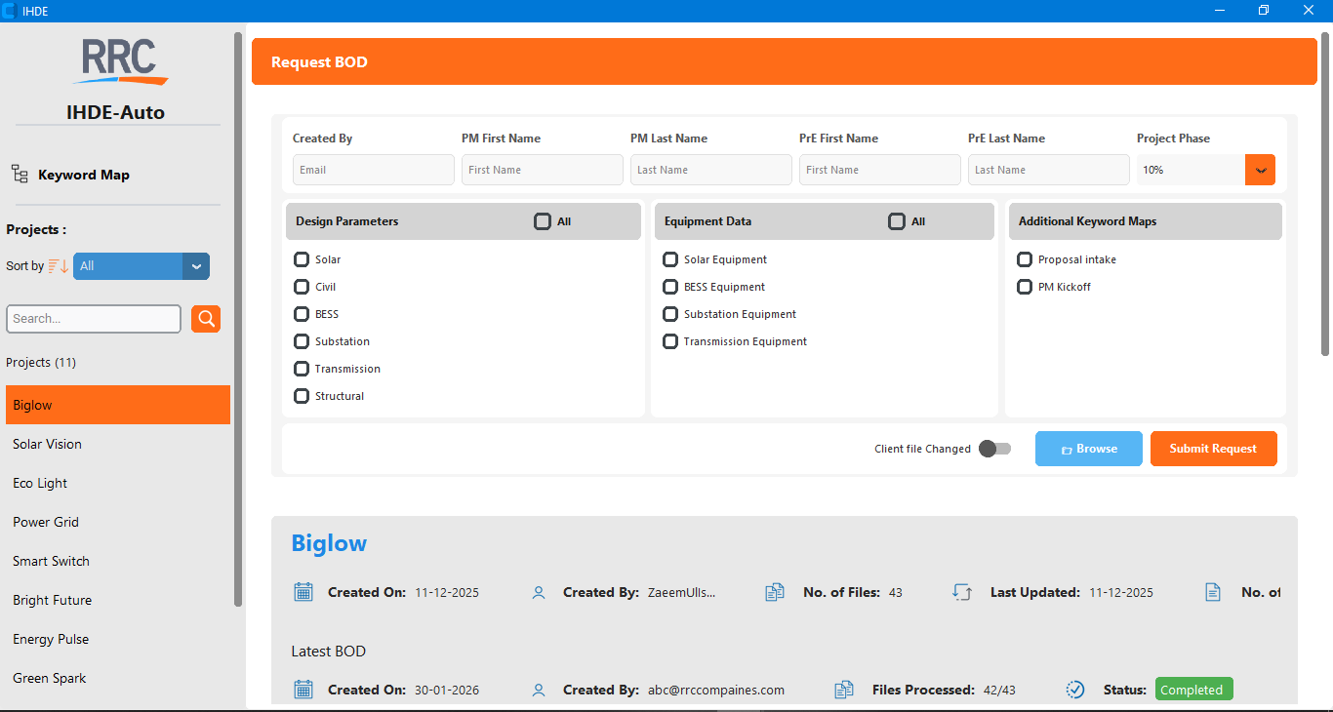This screenshot has height=712, width=1333.
Task: Tick the Substation design parameter checkbox
Action: coord(302,341)
